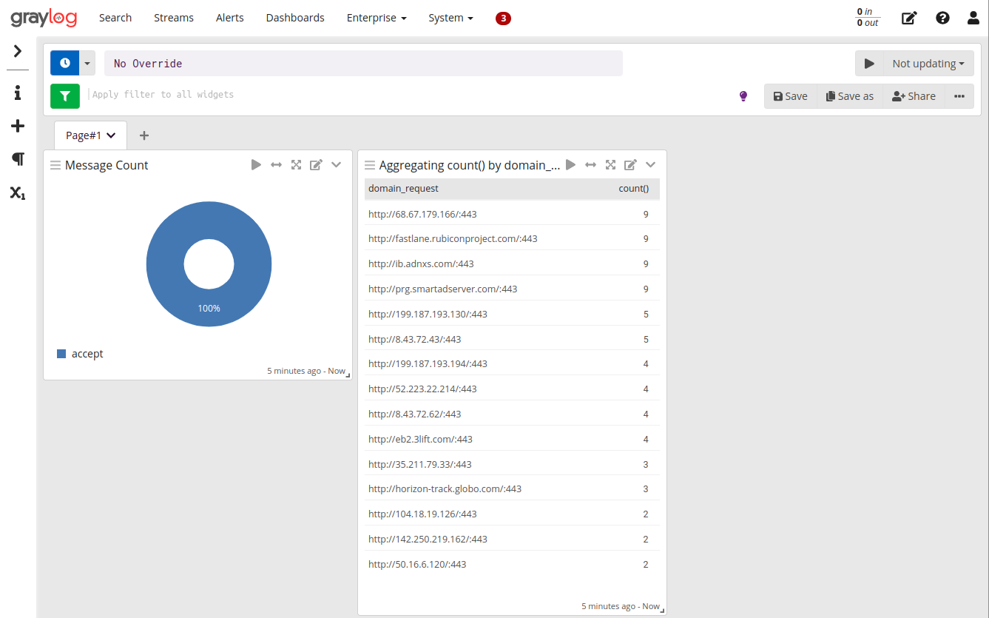
Task: Expand the left sidebar chevron
Action: click(18, 51)
